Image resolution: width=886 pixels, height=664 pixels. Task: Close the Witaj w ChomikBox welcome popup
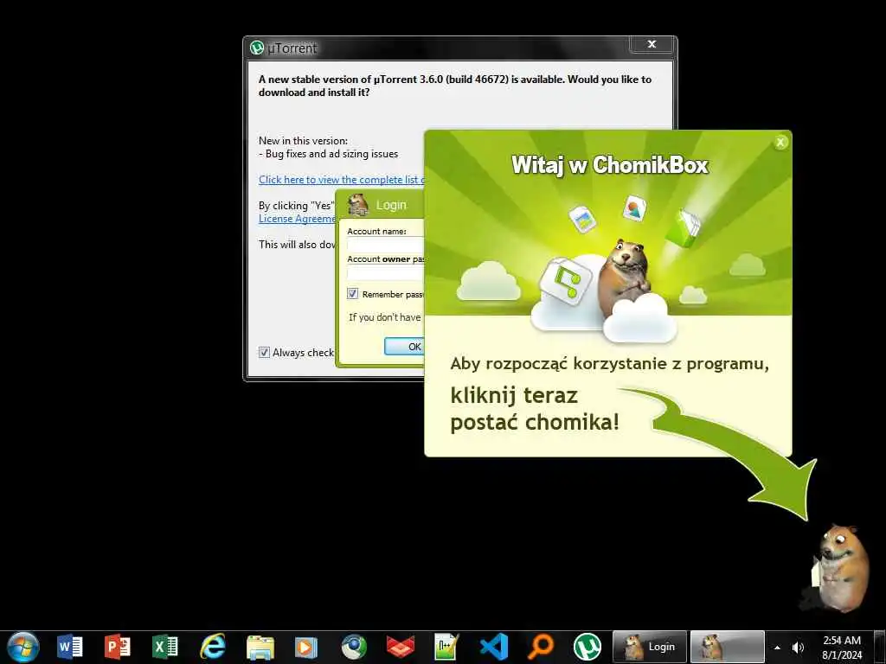coord(780,143)
